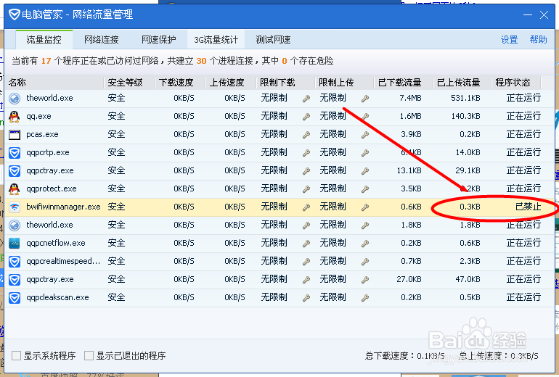Click the 47.0KB uploaded value
The image size is (559, 377).
(x=468, y=279)
